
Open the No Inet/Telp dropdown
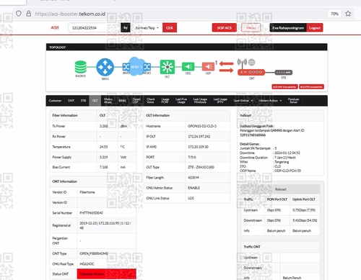pos(147,28)
